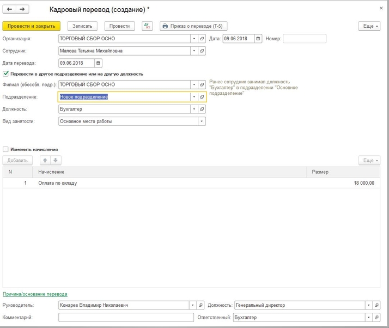Screen dimensions: 389x328
Task: Open calendar picker next to Дата field
Action: pos(258,39)
